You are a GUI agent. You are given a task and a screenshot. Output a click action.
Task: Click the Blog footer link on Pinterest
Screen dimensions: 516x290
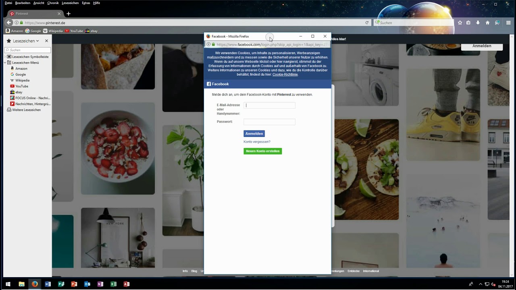[x=194, y=271]
